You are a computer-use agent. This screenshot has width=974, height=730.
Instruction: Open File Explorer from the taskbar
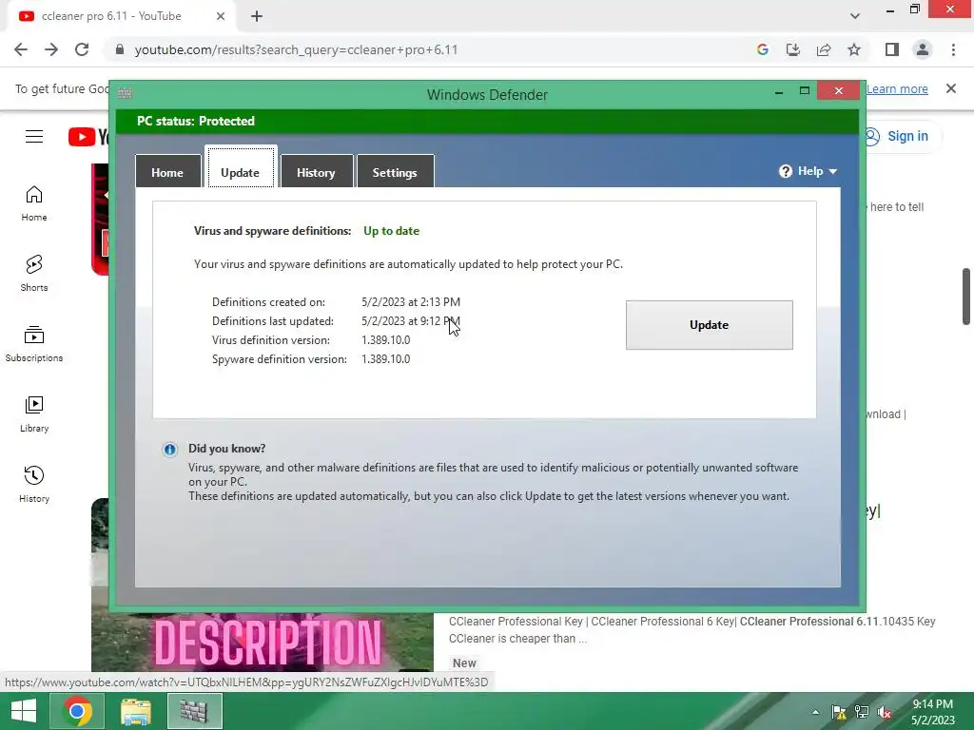(x=135, y=711)
